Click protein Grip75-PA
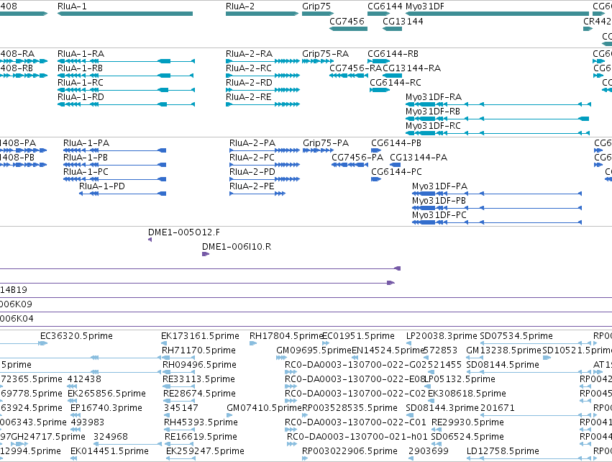Screen dimensions: 612x462 (326, 143)
